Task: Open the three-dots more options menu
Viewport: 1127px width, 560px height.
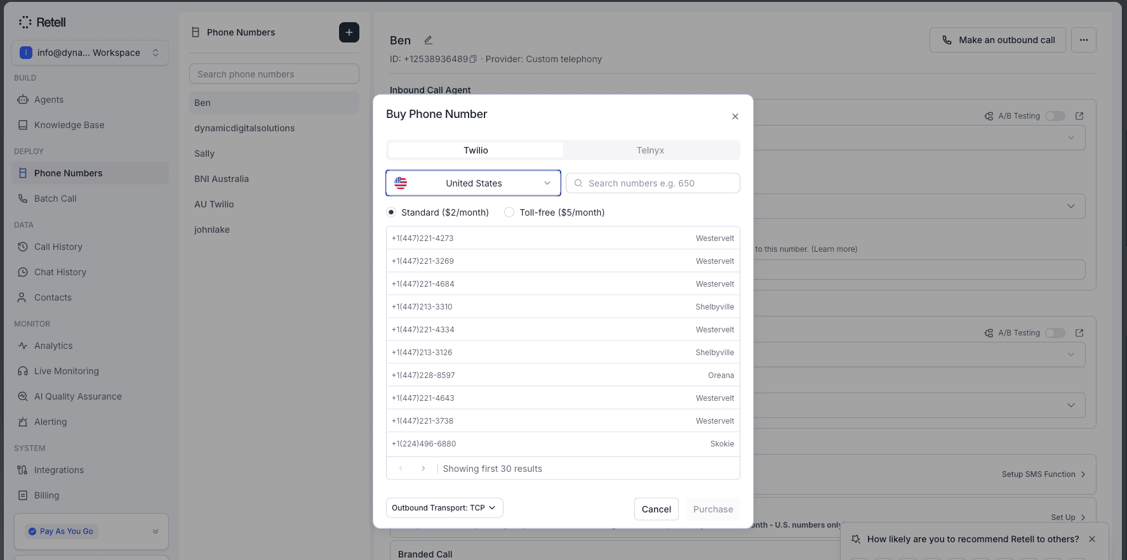Action: [1084, 40]
